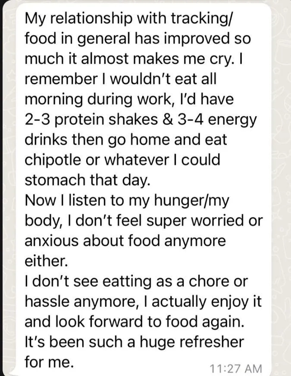Click the word 'remember' in the message

61,79
